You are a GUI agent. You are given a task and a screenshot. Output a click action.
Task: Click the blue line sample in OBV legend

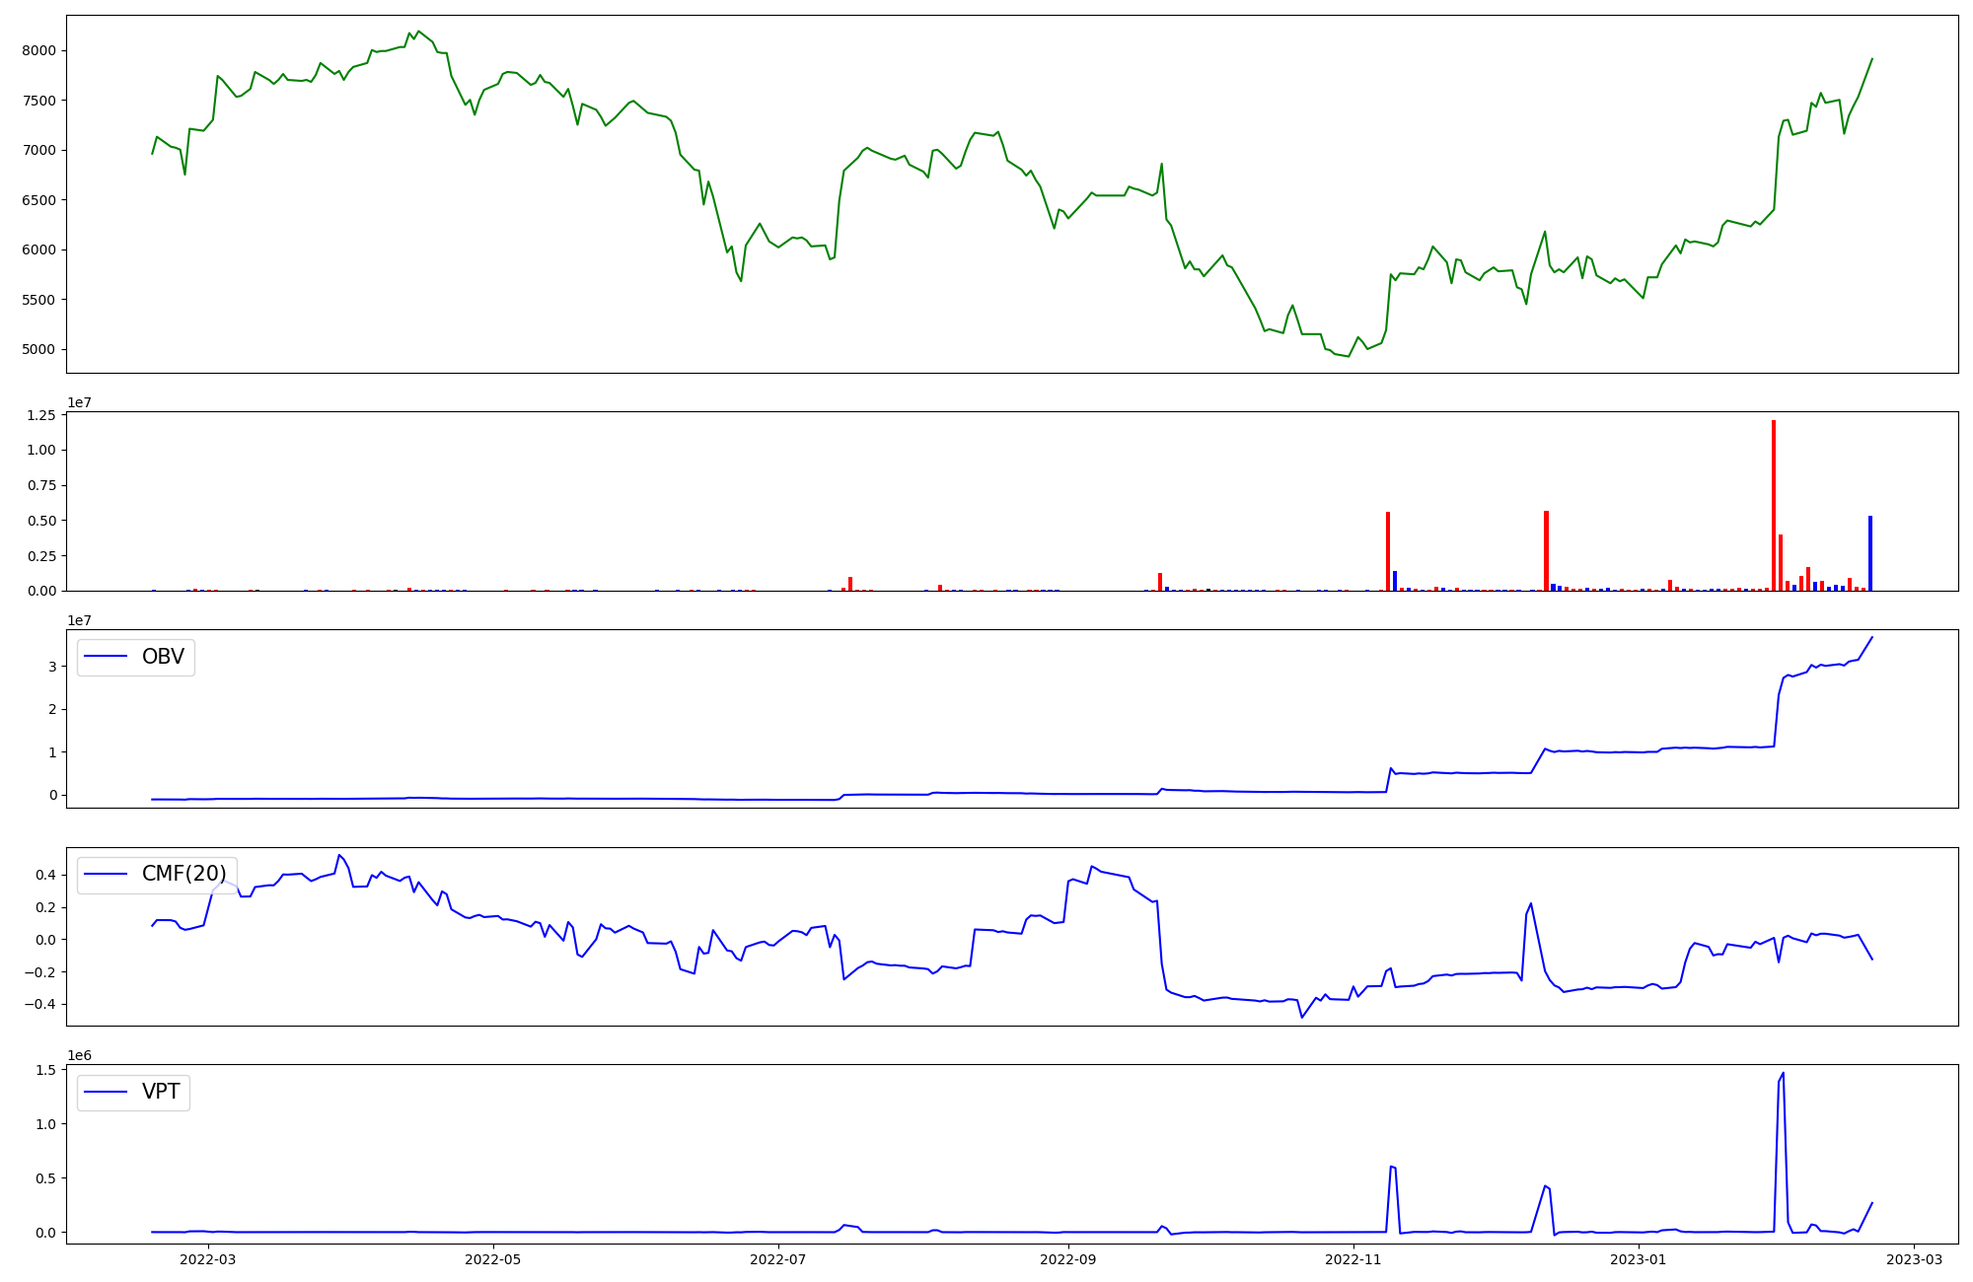point(107,657)
